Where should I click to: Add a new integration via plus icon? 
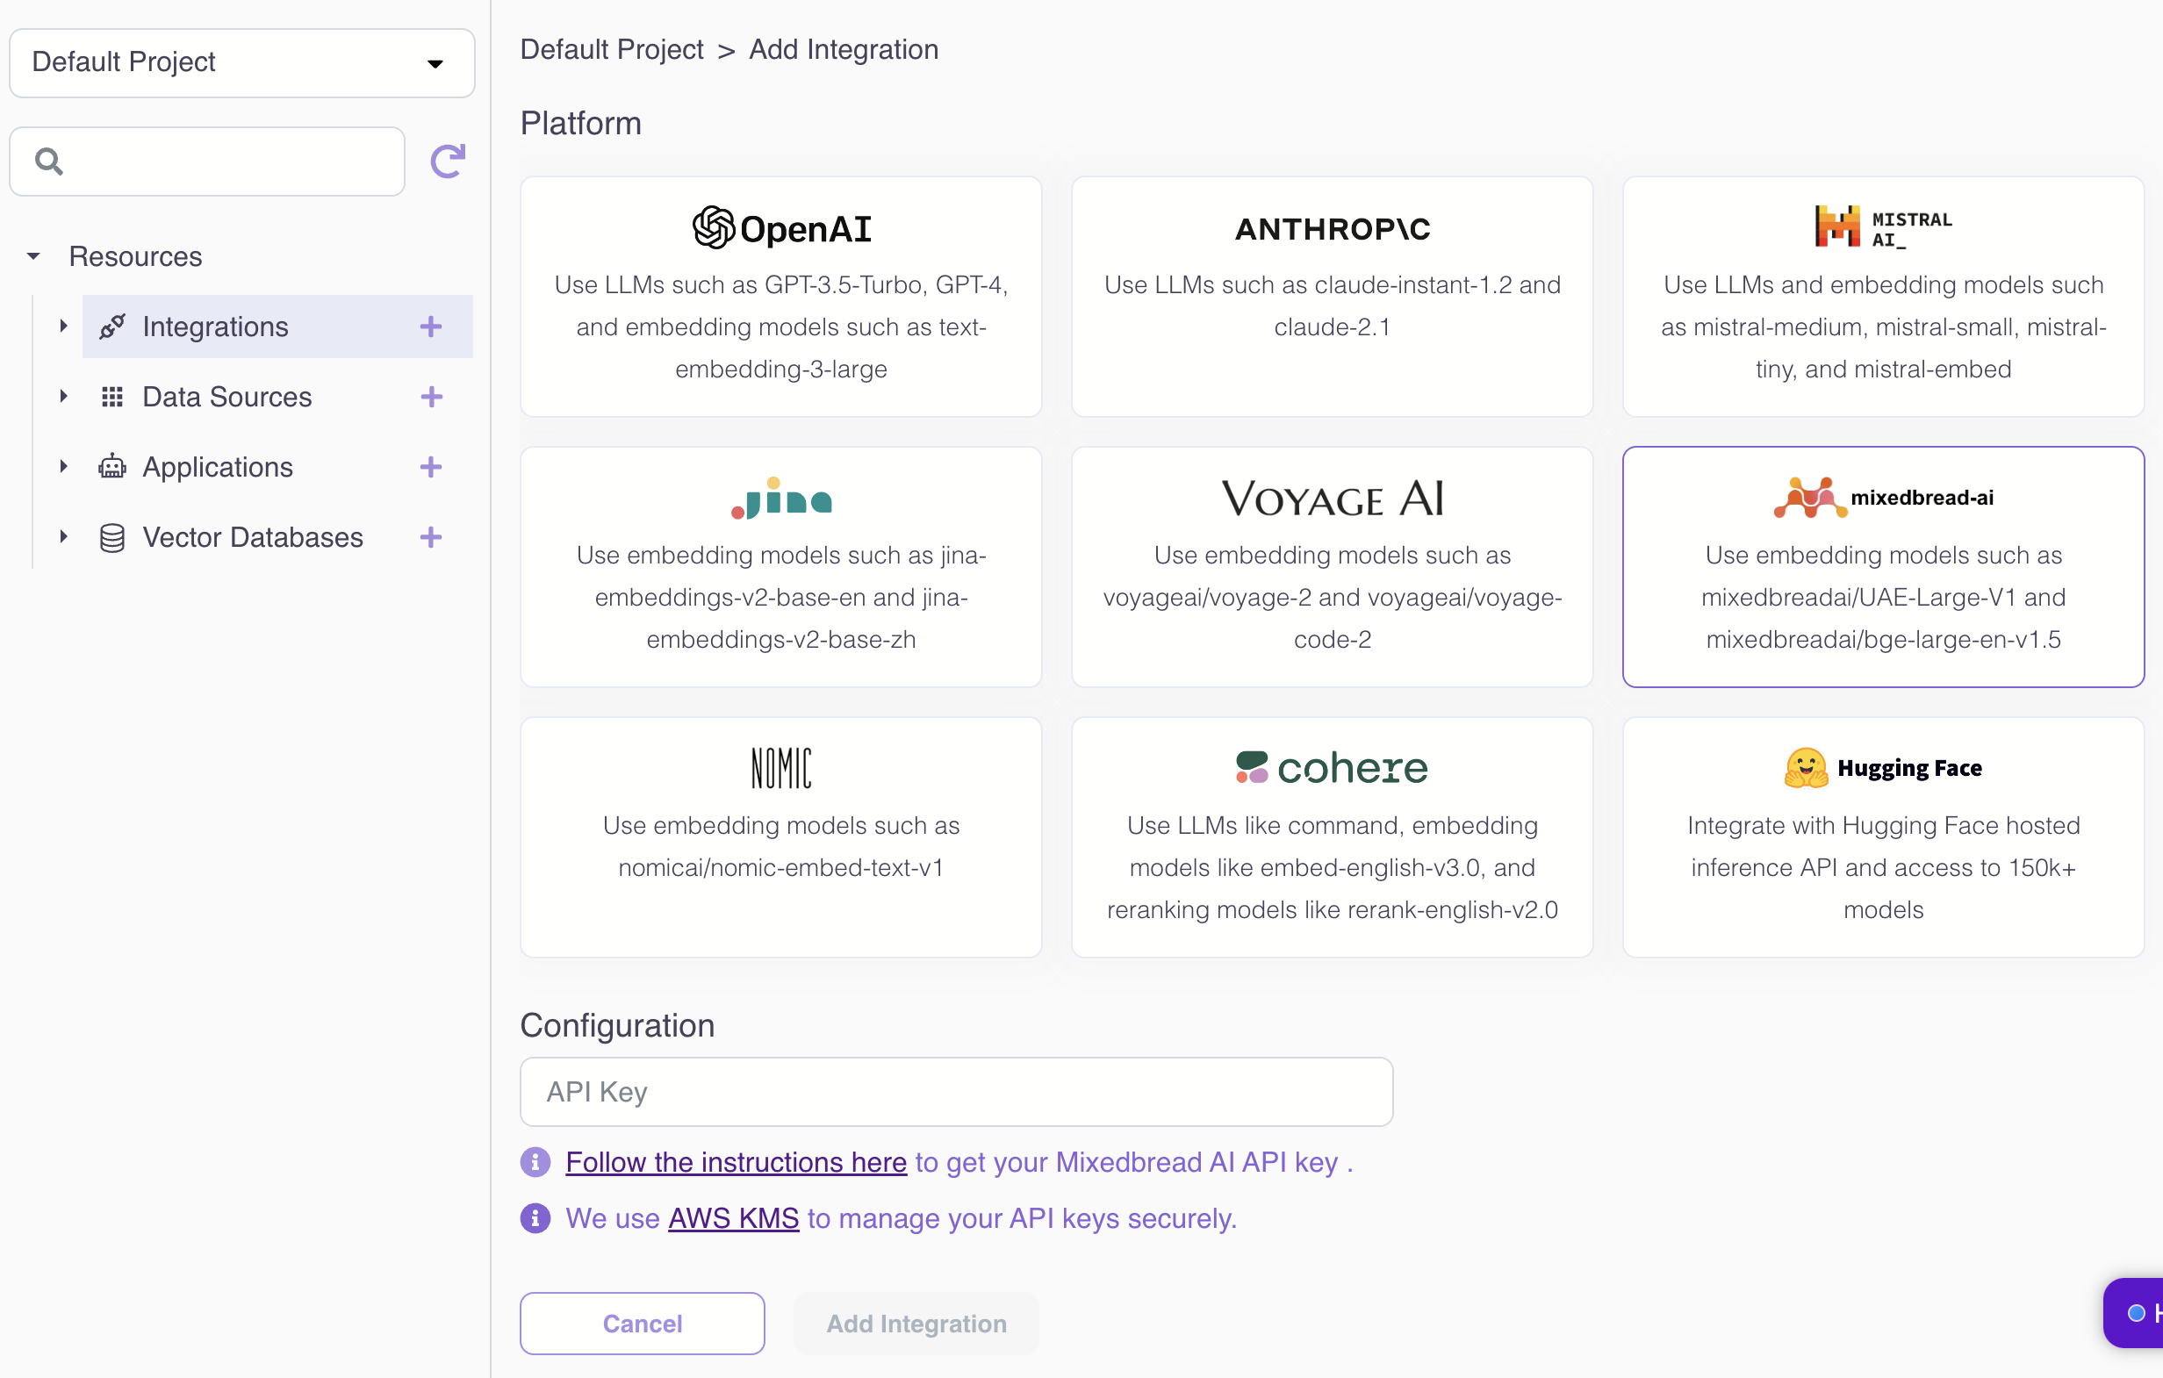[431, 327]
